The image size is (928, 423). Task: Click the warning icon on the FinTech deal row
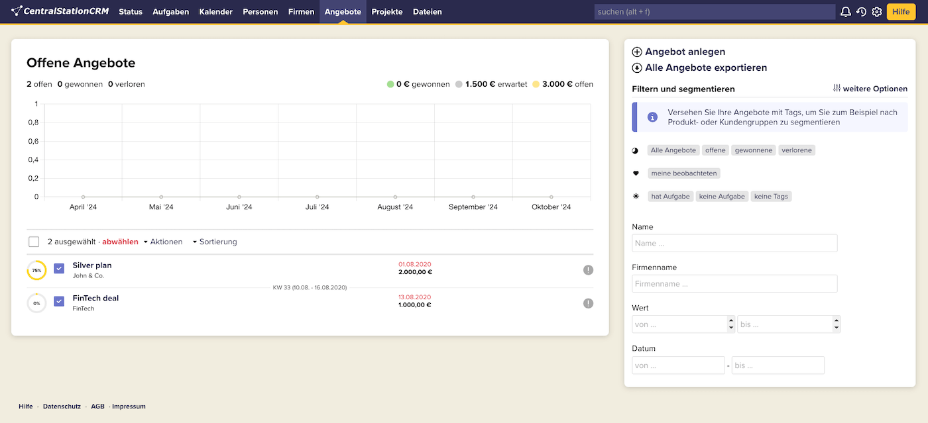point(588,303)
